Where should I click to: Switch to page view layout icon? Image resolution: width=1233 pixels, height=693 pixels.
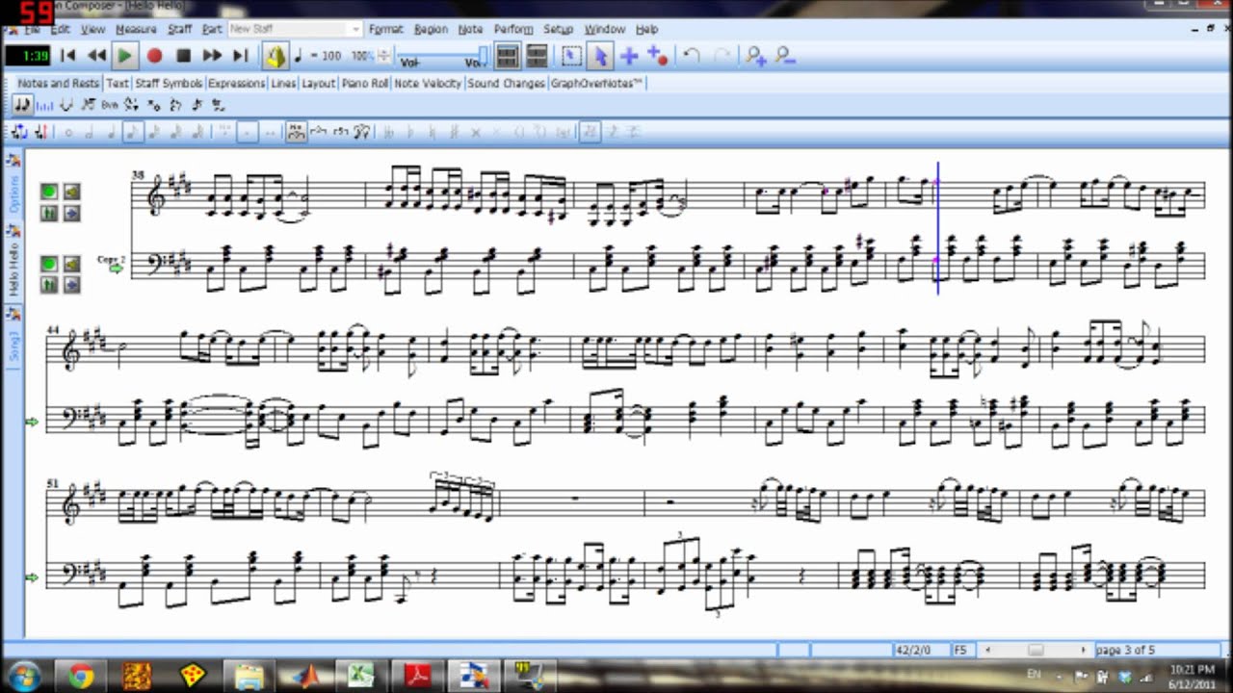point(508,56)
